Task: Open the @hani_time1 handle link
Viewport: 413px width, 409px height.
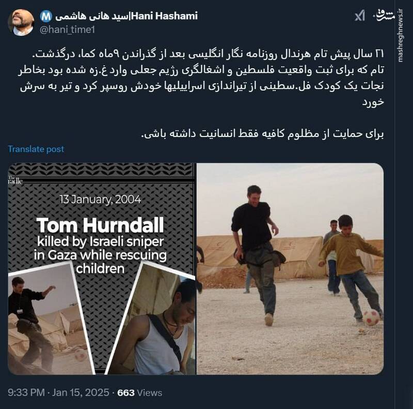Action: (x=67, y=29)
